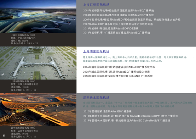Image resolution: width=196 pixels, height=139 pixels.
Task: Click the 2018年浦东 CobraNet IP116 line
Action: coord(118,76)
